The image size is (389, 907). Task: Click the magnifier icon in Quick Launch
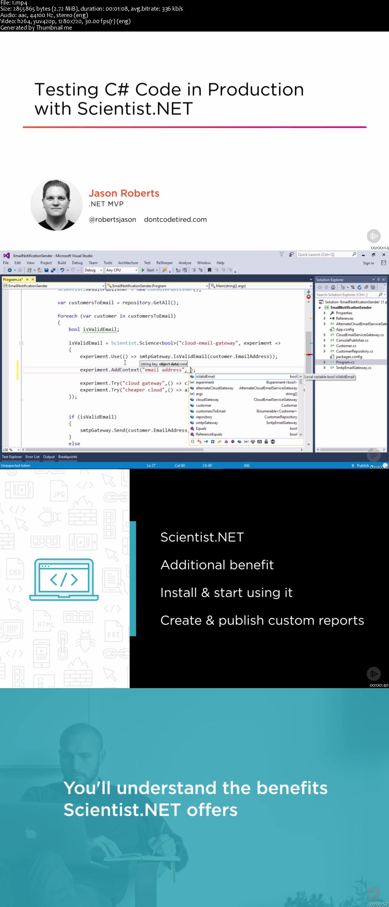click(354, 255)
